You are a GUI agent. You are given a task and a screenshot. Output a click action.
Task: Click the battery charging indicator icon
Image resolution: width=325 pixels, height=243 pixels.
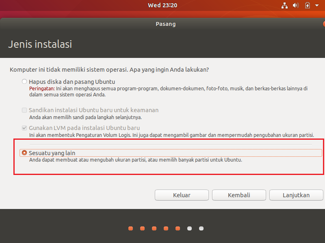pos(308,5)
